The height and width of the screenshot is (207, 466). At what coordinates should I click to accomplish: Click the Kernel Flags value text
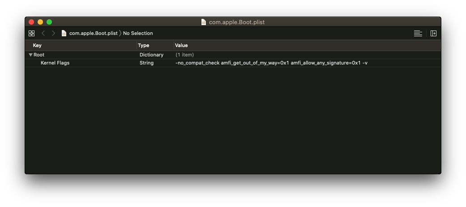pyautogui.click(x=271, y=63)
